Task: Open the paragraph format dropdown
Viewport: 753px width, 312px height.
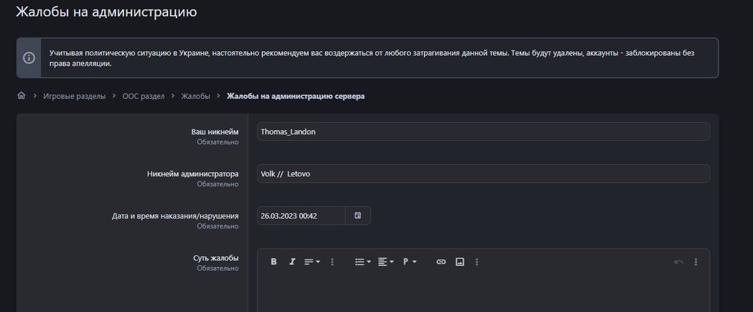Action: (409, 262)
